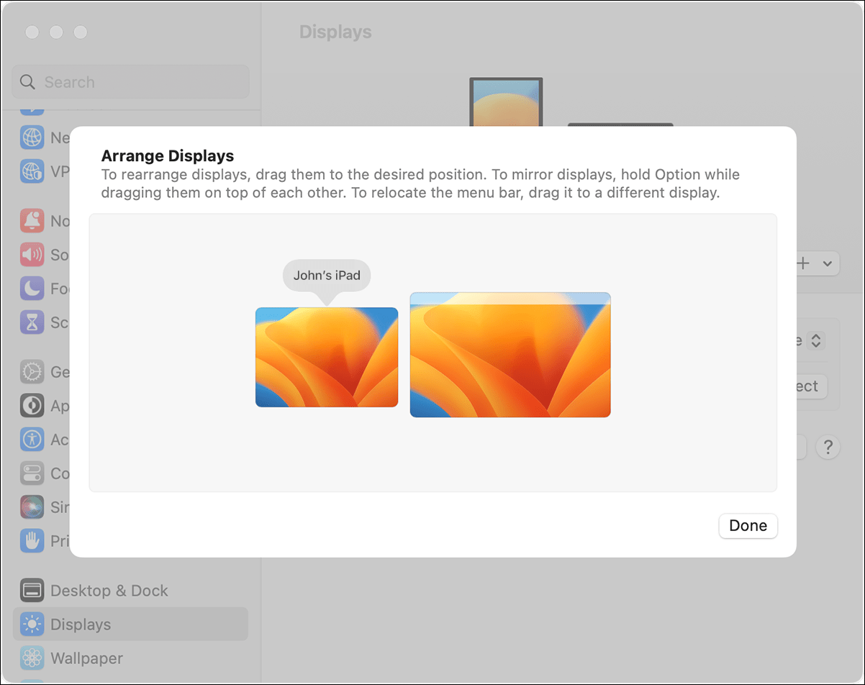Click the Siri & Spotlight icon
This screenshot has height=685, width=865.
[x=32, y=507]
